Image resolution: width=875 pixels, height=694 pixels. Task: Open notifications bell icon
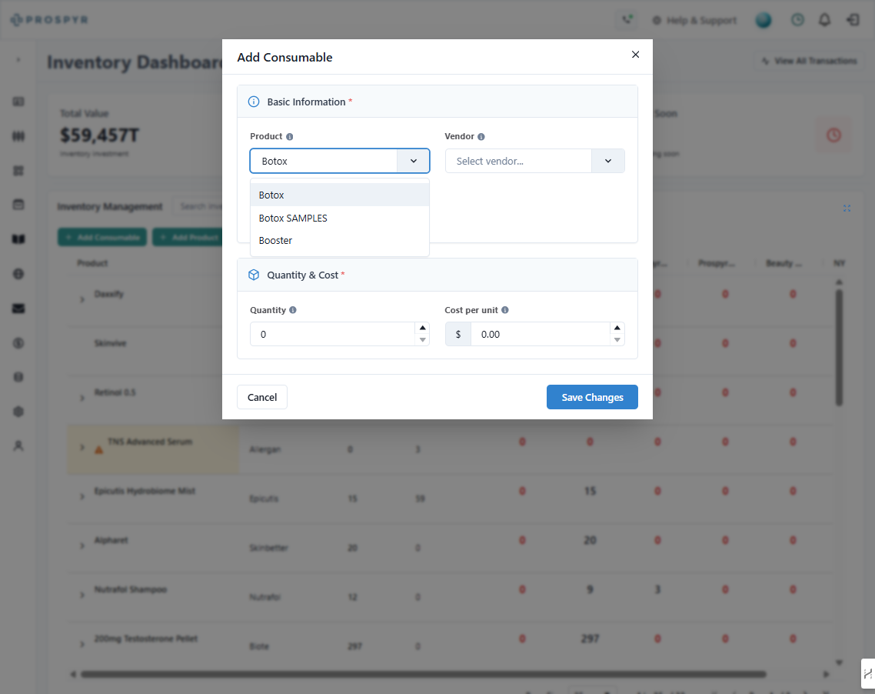tap(824, 20)
